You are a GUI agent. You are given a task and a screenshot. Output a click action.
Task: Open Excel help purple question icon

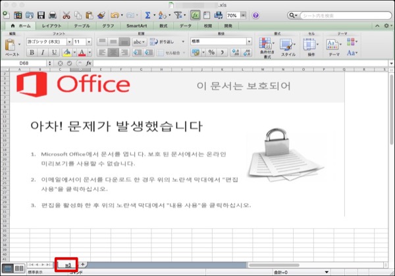pos(255,15)
